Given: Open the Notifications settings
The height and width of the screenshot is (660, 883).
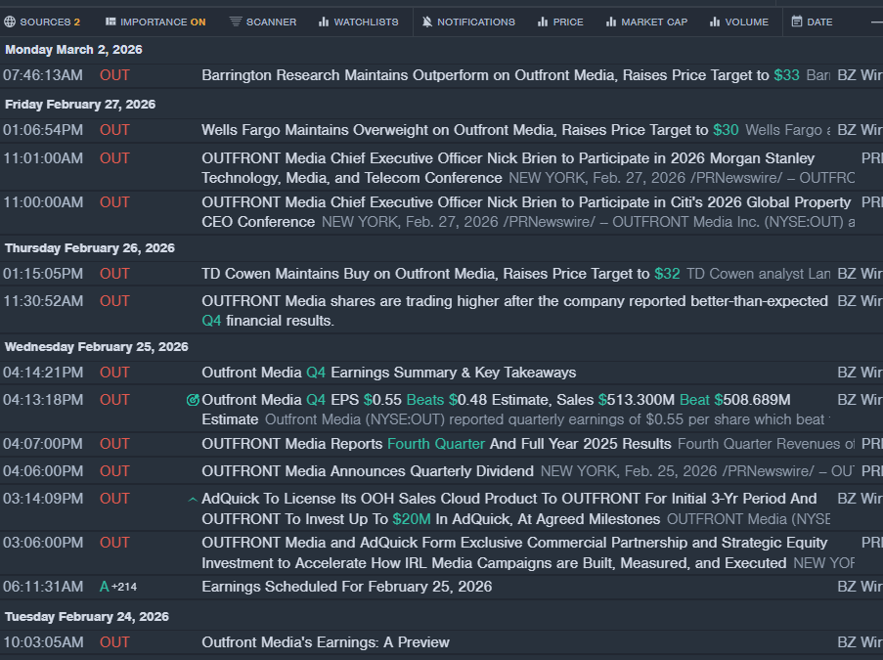Looking at the screenshot, I should pos(468,22).
